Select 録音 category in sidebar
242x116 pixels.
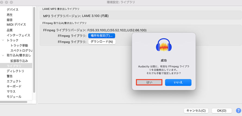[10, 20]
